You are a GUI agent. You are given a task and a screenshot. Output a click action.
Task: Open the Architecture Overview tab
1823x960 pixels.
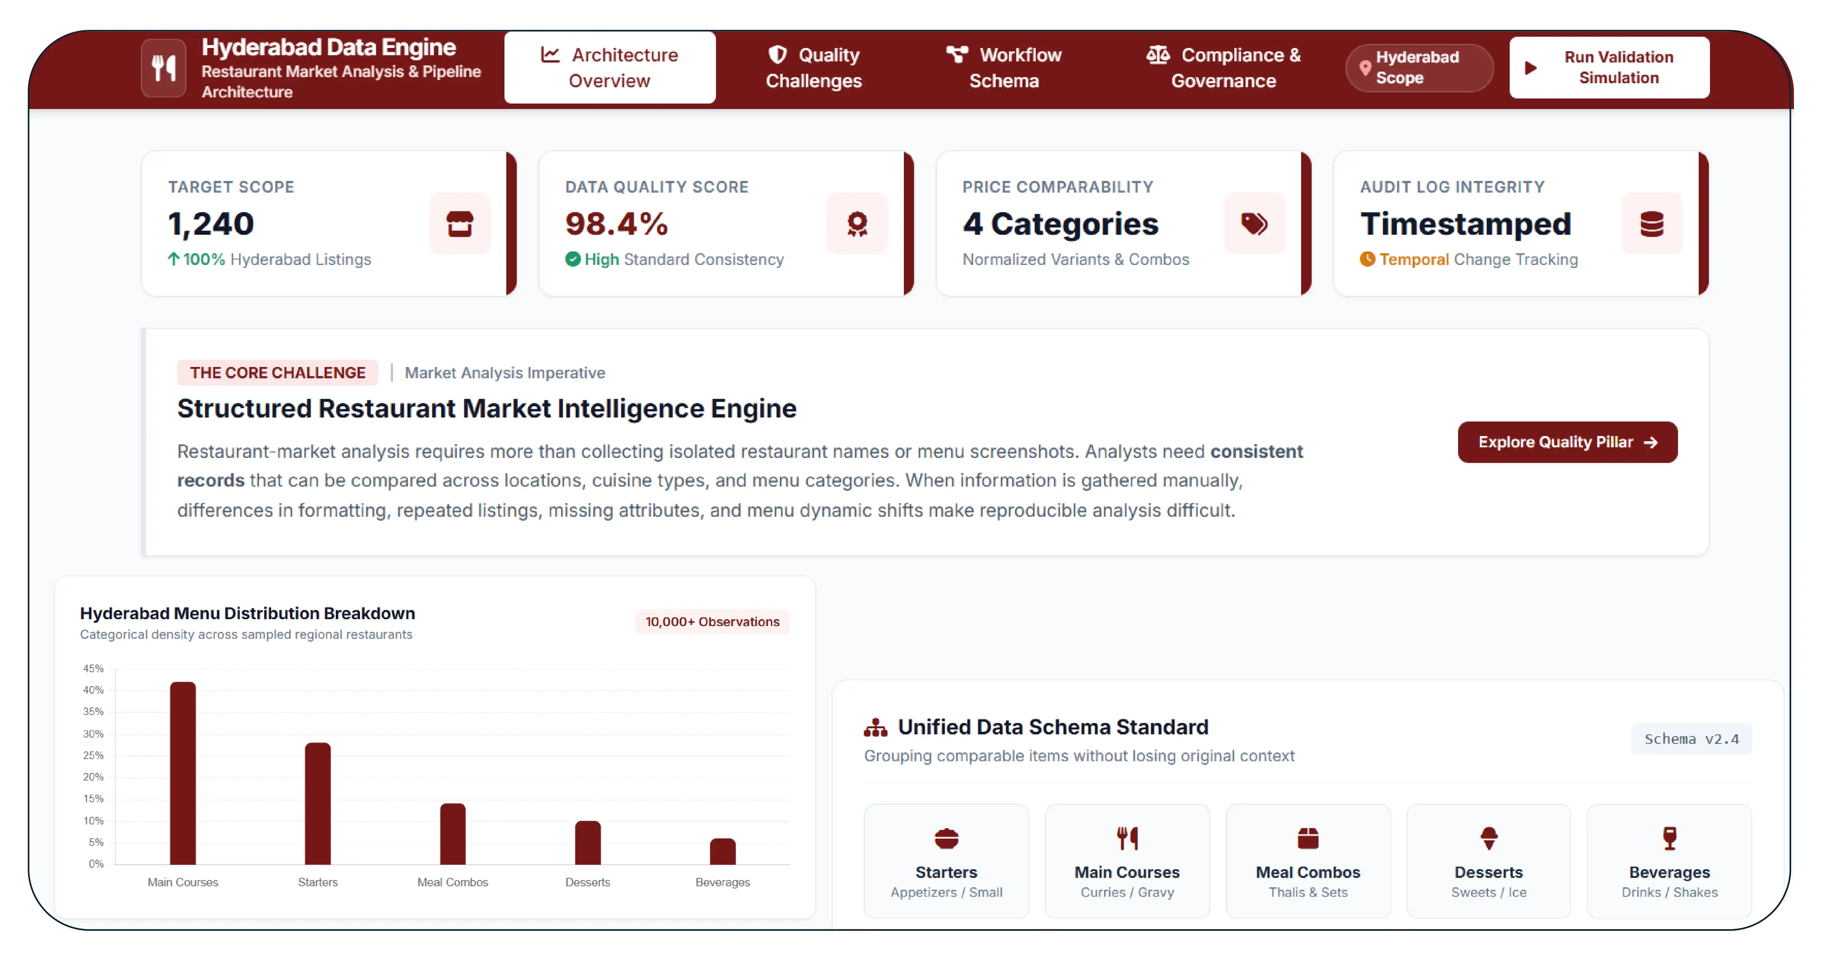pos(609,68)
